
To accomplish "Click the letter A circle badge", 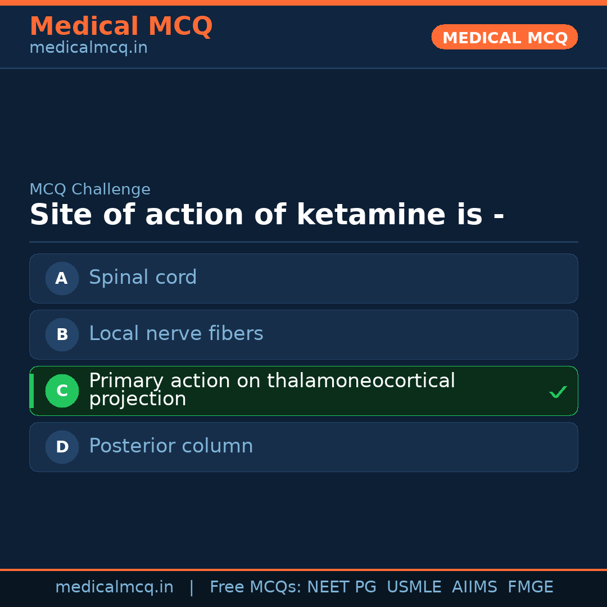I will [x=62, y=278].
